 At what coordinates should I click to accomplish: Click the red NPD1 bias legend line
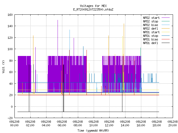165,39
